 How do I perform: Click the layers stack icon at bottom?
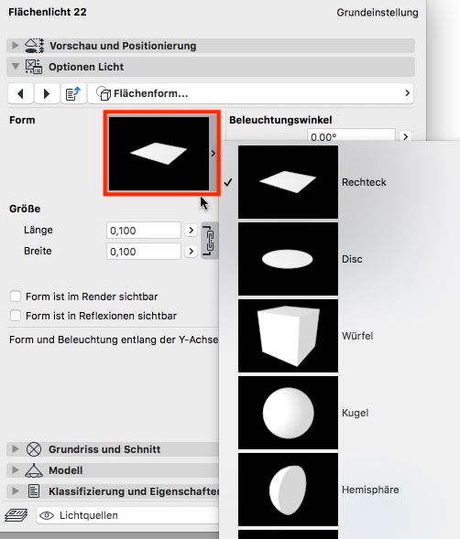coord(16,515)
